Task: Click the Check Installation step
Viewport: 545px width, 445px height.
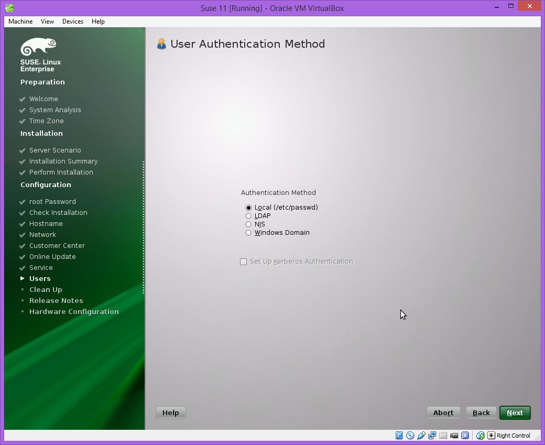Action: (x=58, y=212)
